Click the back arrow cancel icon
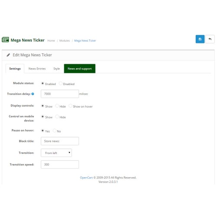217x217 pixels. (210, 39)
